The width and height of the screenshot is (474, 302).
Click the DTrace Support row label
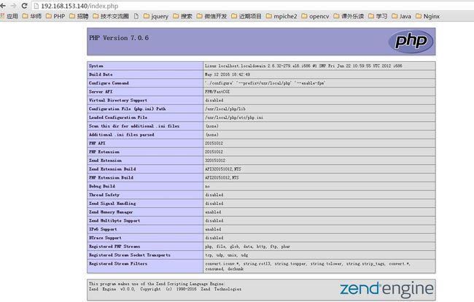point(105,238)
